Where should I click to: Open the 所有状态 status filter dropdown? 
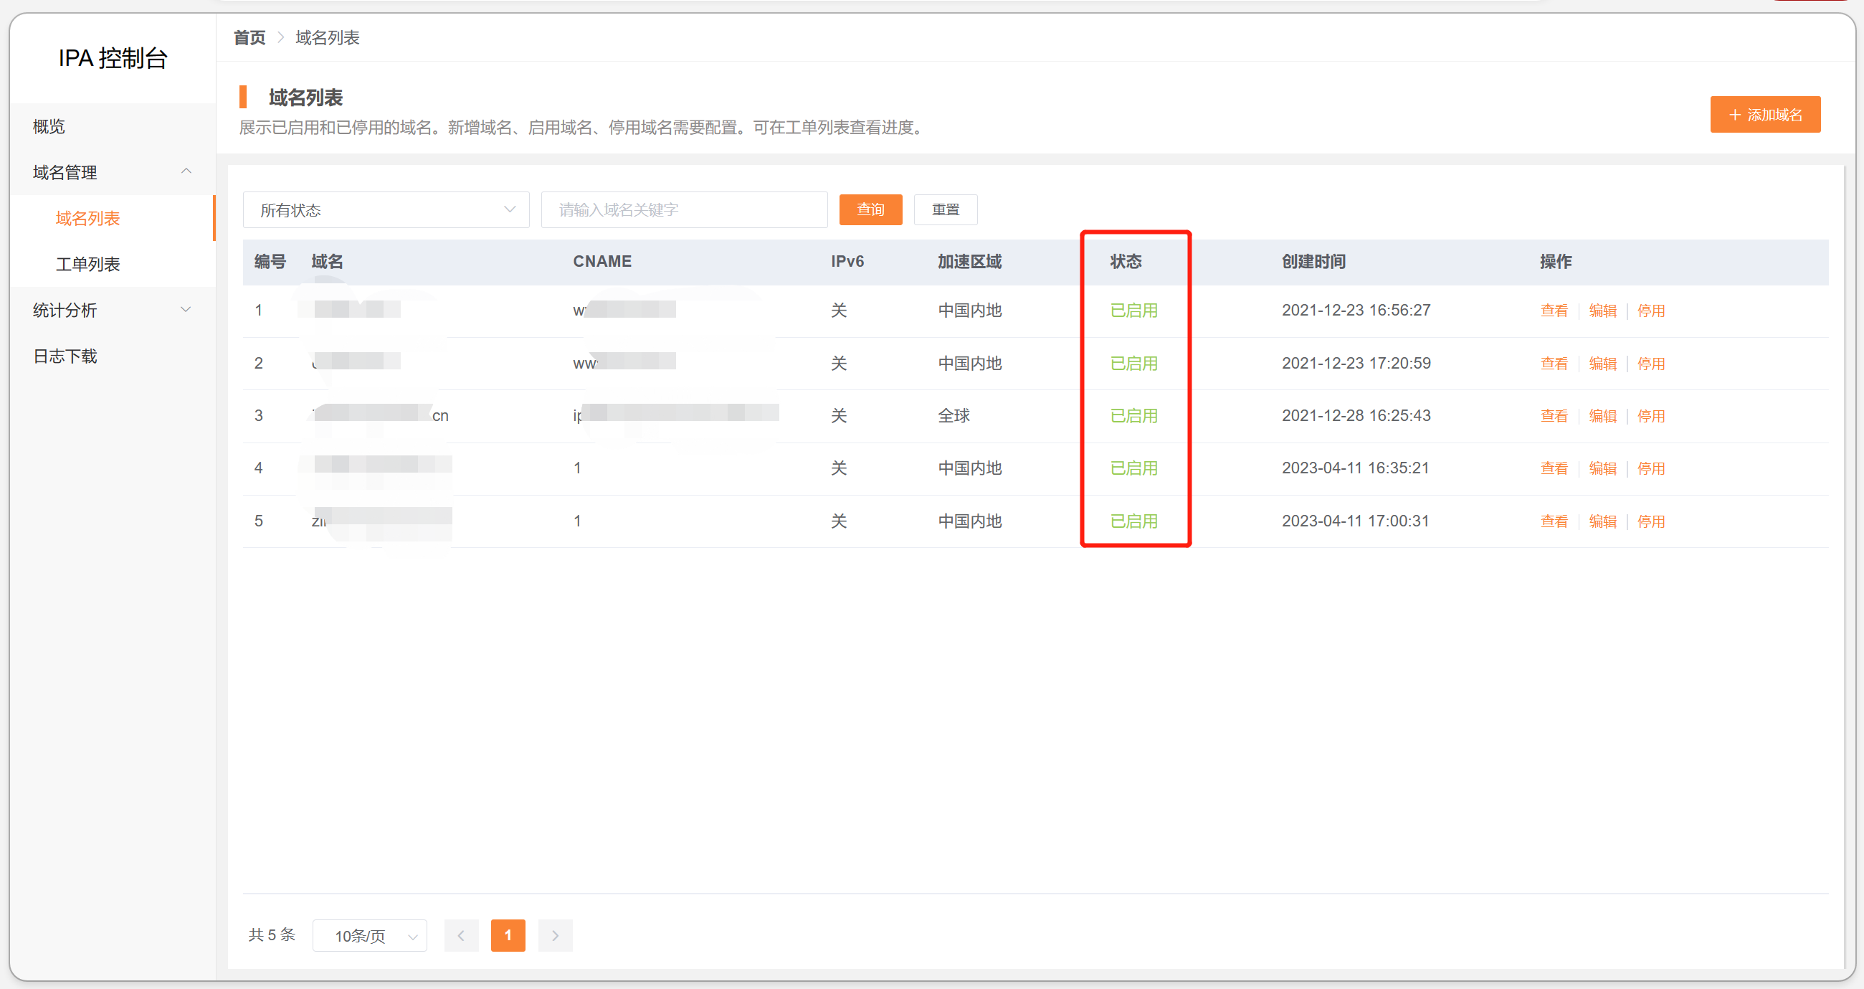point(386,210)
